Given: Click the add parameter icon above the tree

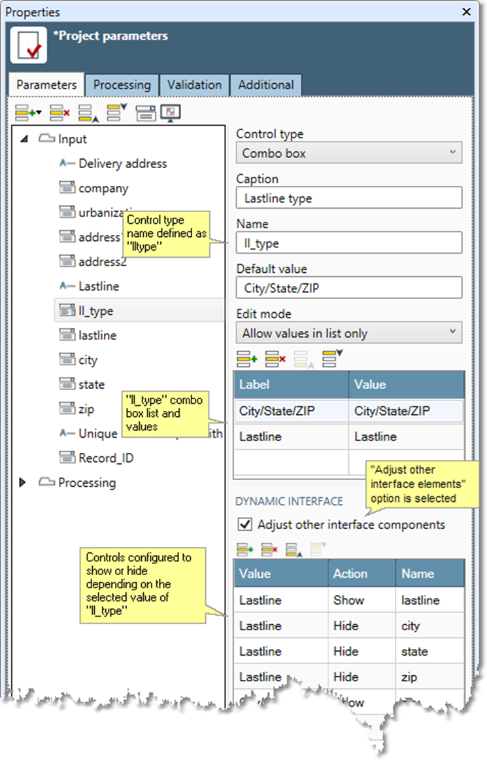Looking at the screenshot, I should pos(27,113).
